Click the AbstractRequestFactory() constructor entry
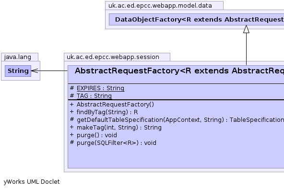 coord(115,105)
